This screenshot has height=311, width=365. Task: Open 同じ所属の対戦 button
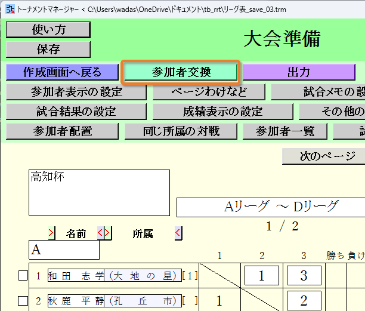(181, 131)
